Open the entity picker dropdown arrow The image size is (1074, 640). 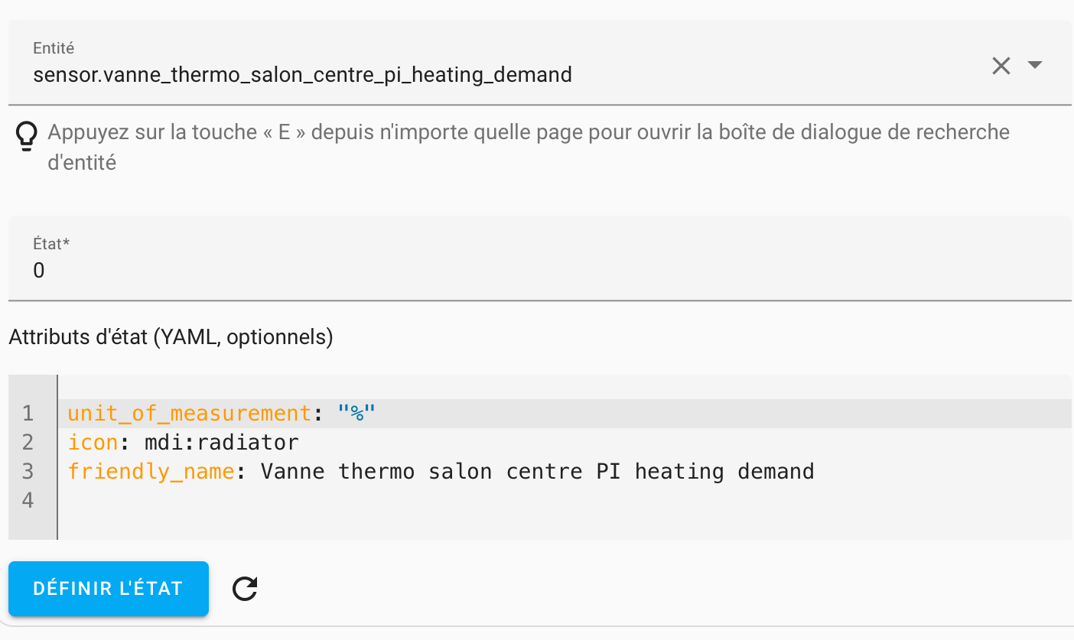point(1034,66)
